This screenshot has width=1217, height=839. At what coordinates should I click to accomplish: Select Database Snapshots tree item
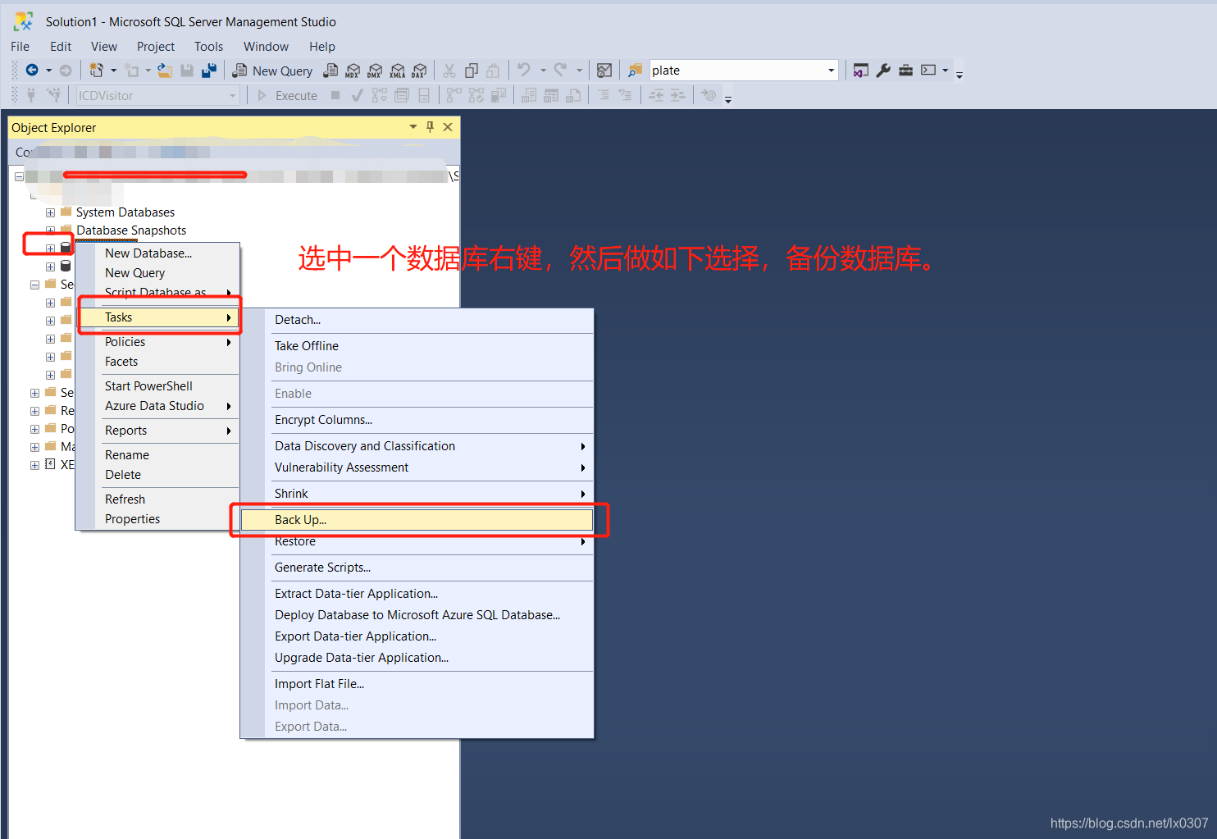click(x=131, y=230)
